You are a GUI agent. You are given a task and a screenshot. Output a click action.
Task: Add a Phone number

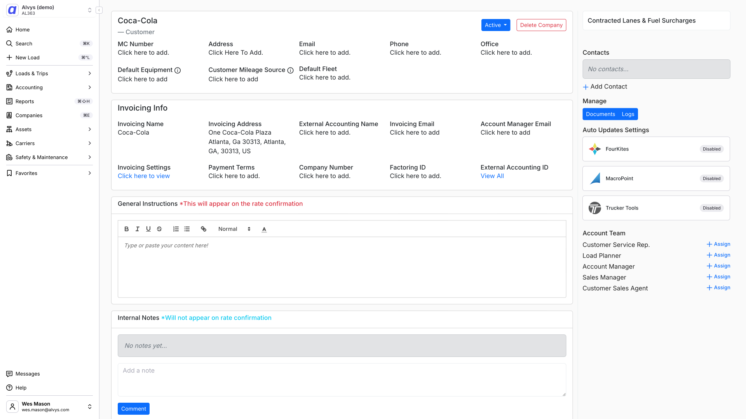(415, 53)
